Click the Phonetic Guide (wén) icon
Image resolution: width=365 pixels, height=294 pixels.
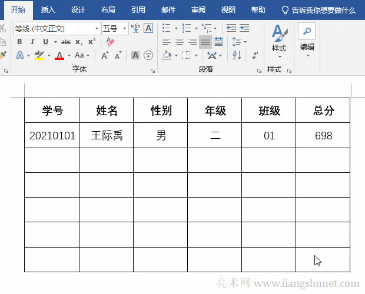pyautogui.click(x=135, y=28)
